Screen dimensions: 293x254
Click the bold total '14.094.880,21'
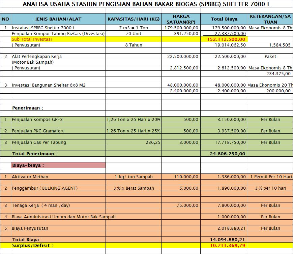point(227,240)
